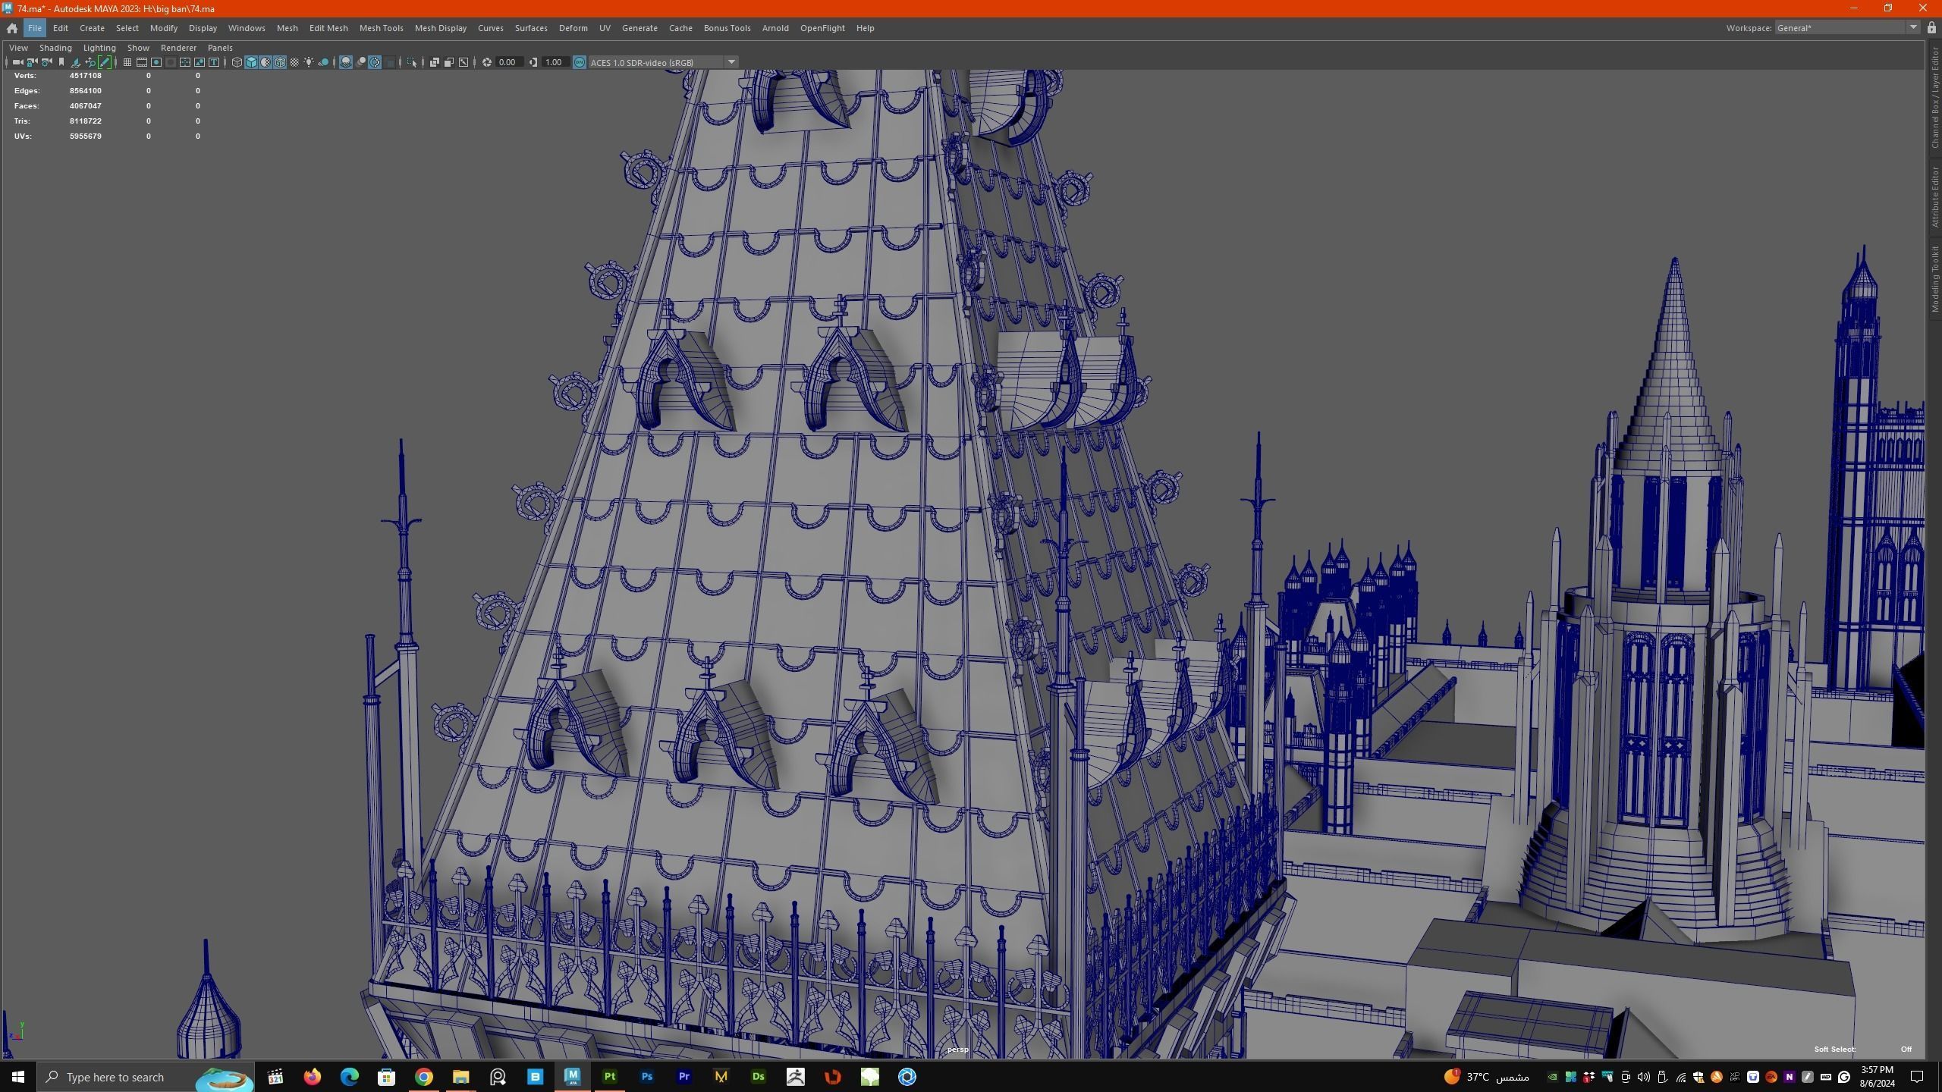This screenshot has width=1942, height=1092.
Task: Click the Exposure reset icon
Action: pyautogui.click(x=487, y=62)
